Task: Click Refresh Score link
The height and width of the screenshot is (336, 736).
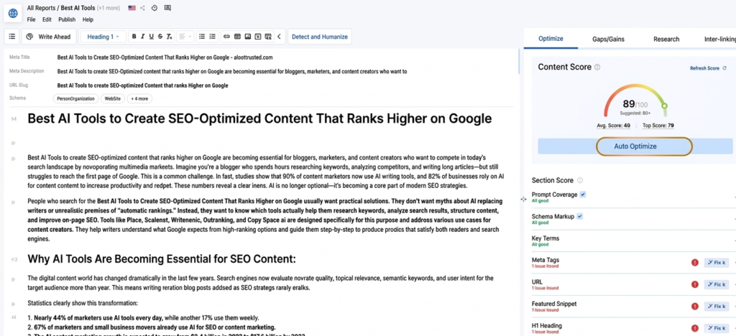Action: 708,68
